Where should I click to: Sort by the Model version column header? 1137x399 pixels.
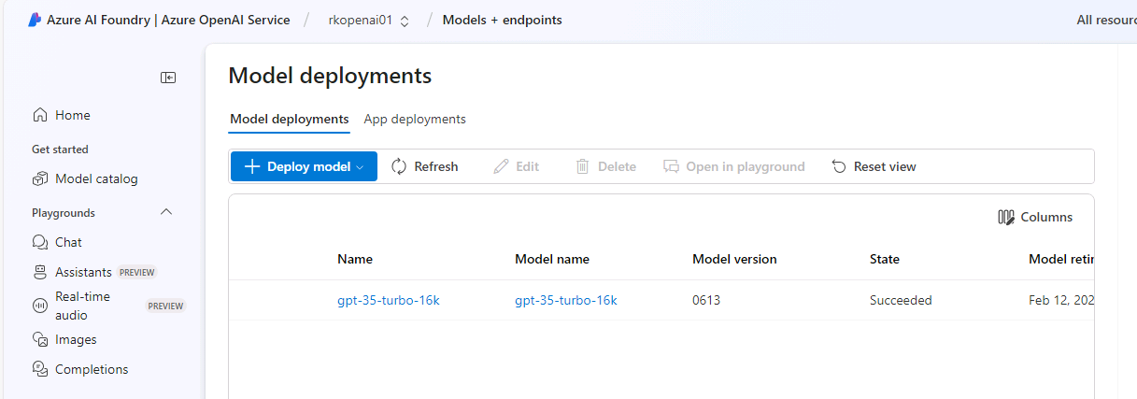tap(734, 260)
